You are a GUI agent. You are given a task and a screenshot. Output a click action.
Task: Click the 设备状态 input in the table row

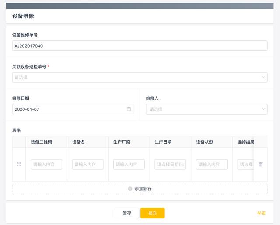211,164
